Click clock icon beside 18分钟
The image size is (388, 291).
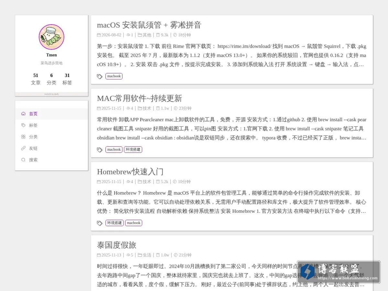pyautogui.click(x=175, y=35)
